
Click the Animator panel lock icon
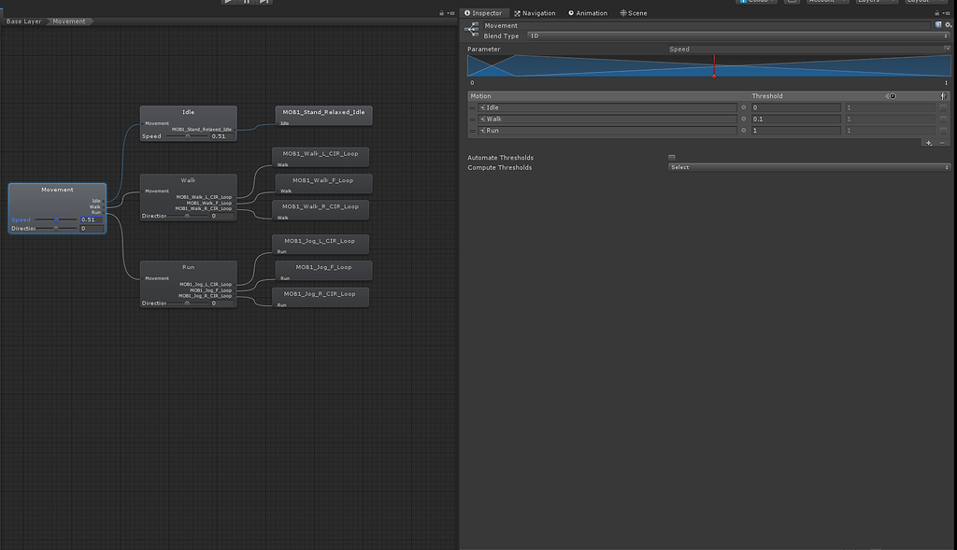[441, 13]
